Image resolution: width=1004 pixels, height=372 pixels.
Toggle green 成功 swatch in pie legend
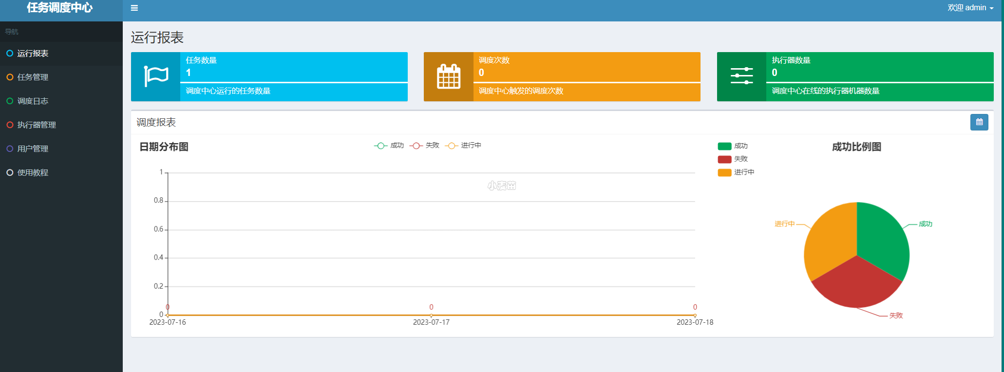[x=724, y=146]
